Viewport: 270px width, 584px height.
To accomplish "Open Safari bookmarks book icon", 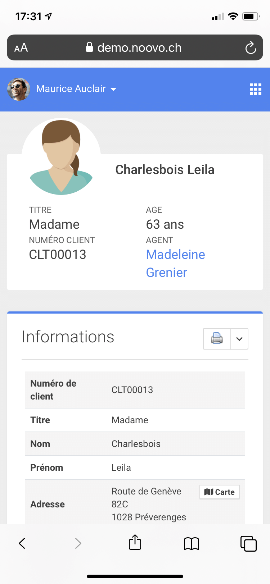I will click(192, 543).
